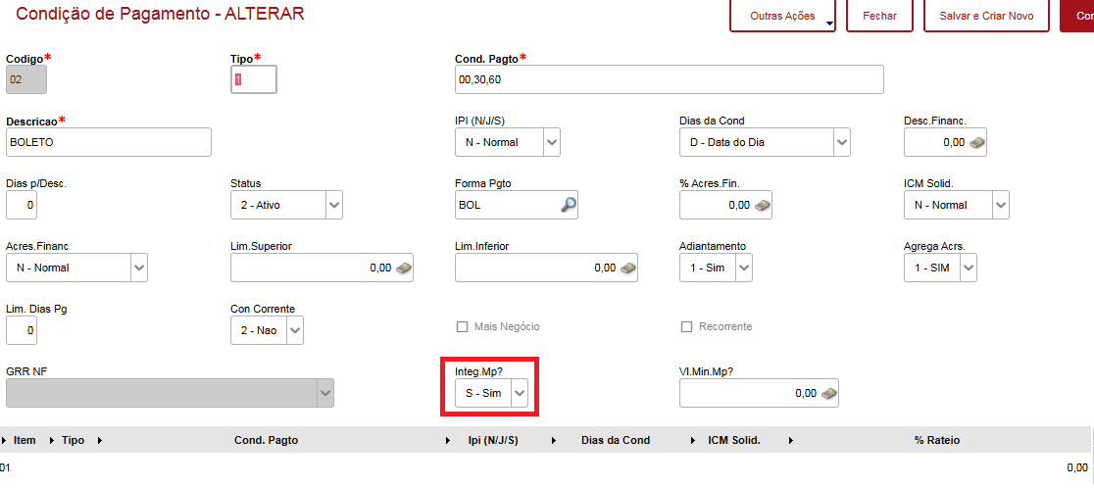Image resolution: width=1094 pixels, height=488 pixels.
Task: Open the Dias da Cond dropdown
Action: click(x=841, y=142)
